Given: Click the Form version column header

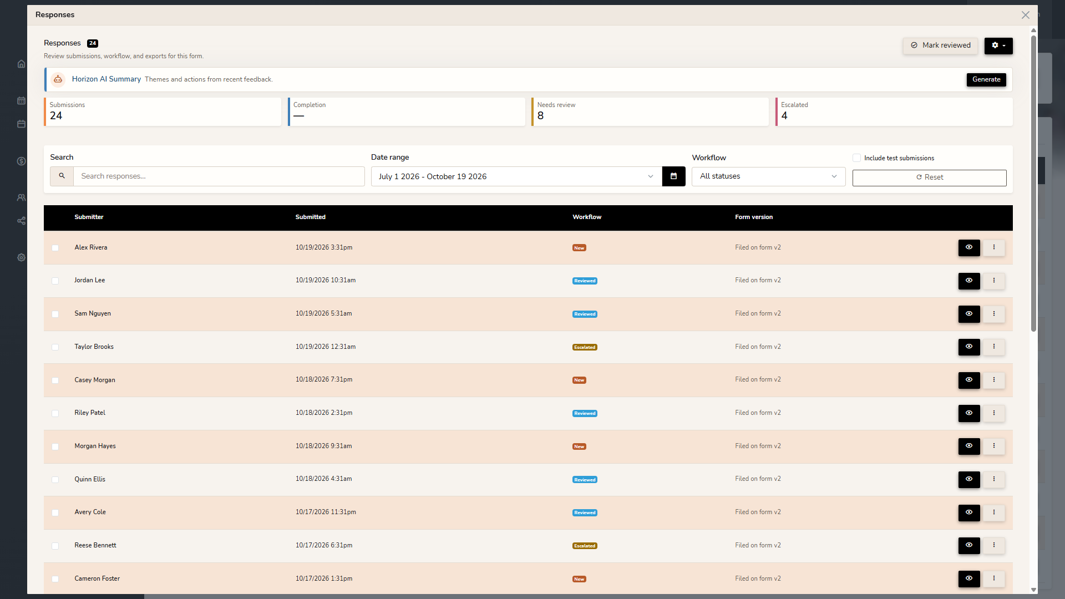Looking at the screenshot, I should point(754,217).
